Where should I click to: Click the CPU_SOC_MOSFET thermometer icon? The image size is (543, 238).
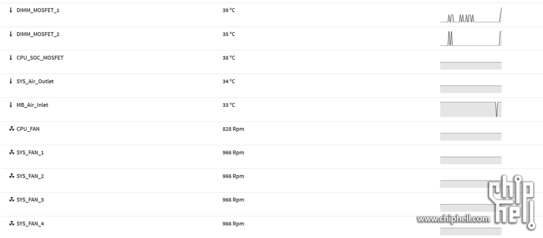11,58
